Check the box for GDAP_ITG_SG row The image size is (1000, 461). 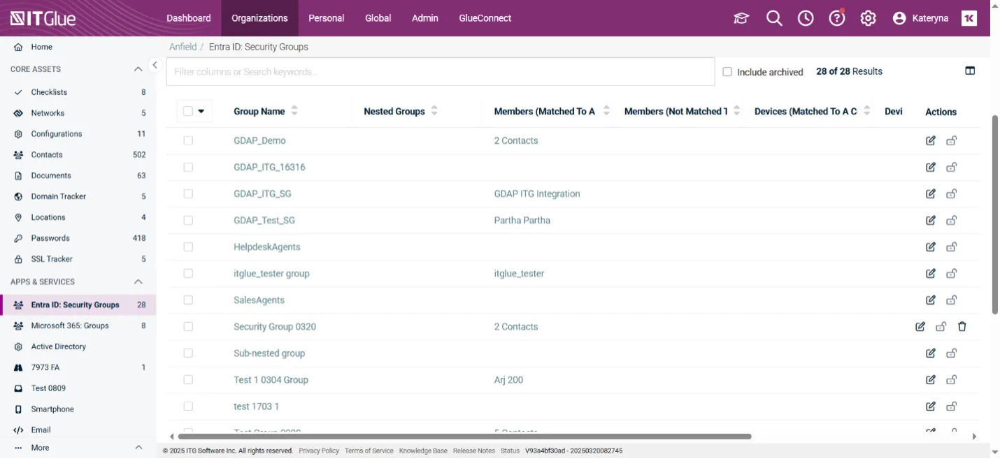tap(188, 193)
